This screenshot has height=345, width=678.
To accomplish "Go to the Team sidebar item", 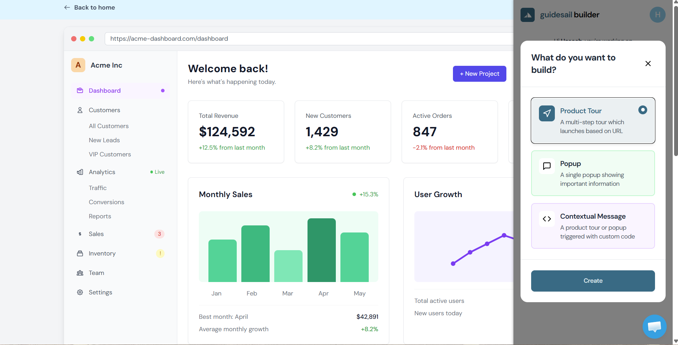I will [x=96, y=273].
